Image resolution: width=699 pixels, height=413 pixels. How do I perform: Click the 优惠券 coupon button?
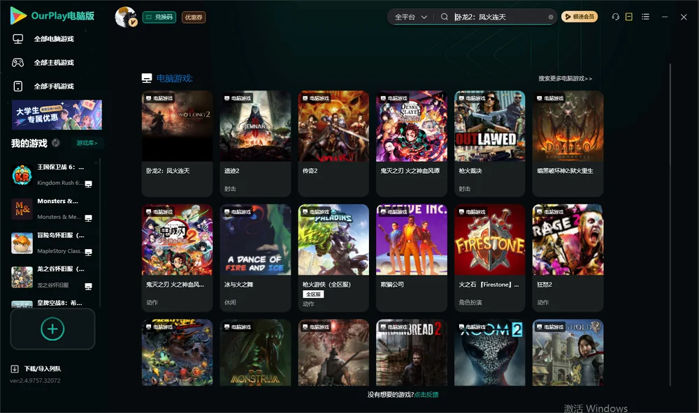tap(194, 17)
